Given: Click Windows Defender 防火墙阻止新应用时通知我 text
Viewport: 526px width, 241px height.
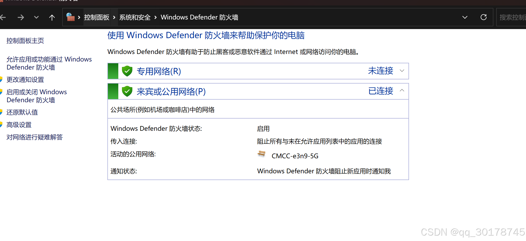Looking at the screenshot, I should click(324, 171).
